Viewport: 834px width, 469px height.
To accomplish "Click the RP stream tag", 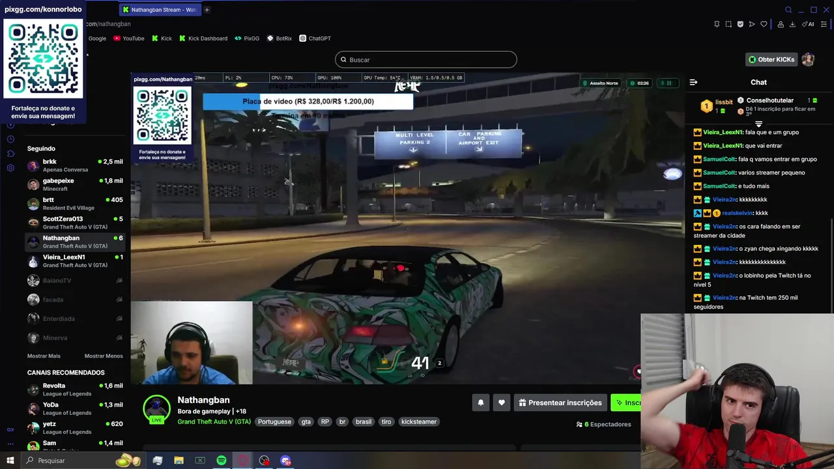I will (x=325, y=421).
